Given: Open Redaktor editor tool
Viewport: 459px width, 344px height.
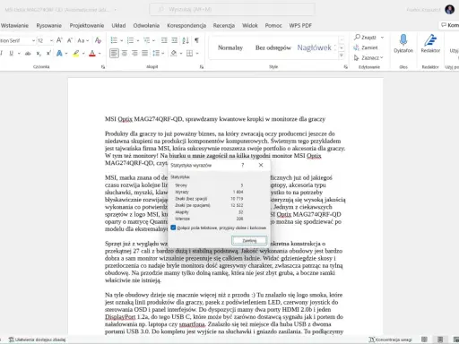Looking at the screenshot, I should tap(430, 44).
